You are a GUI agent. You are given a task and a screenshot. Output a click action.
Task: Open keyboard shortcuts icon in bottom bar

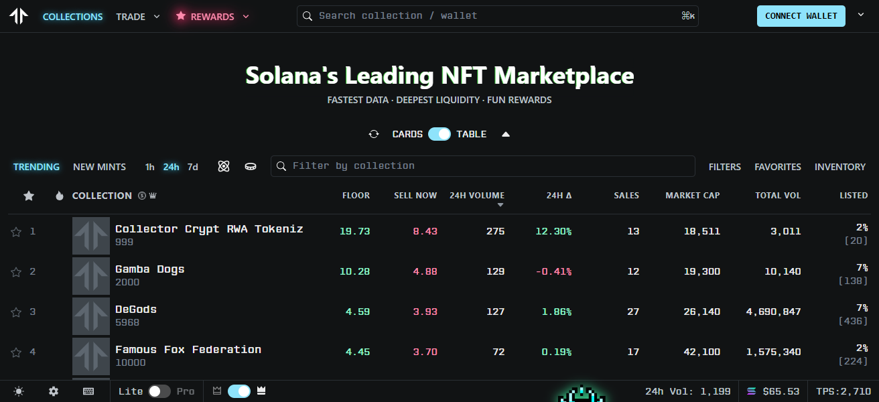[x=88, y=391]
